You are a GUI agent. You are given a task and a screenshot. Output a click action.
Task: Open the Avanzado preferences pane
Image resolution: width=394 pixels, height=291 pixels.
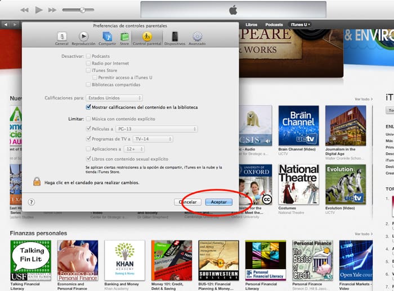click(x=197, y=38)
